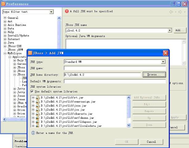
Task: Expand the jsse.jar library entry
Action: point(33,106)
